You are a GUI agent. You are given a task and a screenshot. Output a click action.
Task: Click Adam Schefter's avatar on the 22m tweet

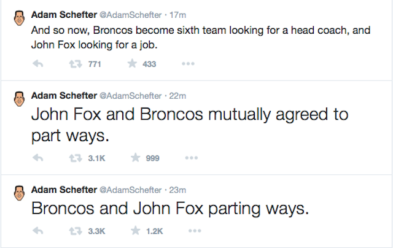(18, 100)
